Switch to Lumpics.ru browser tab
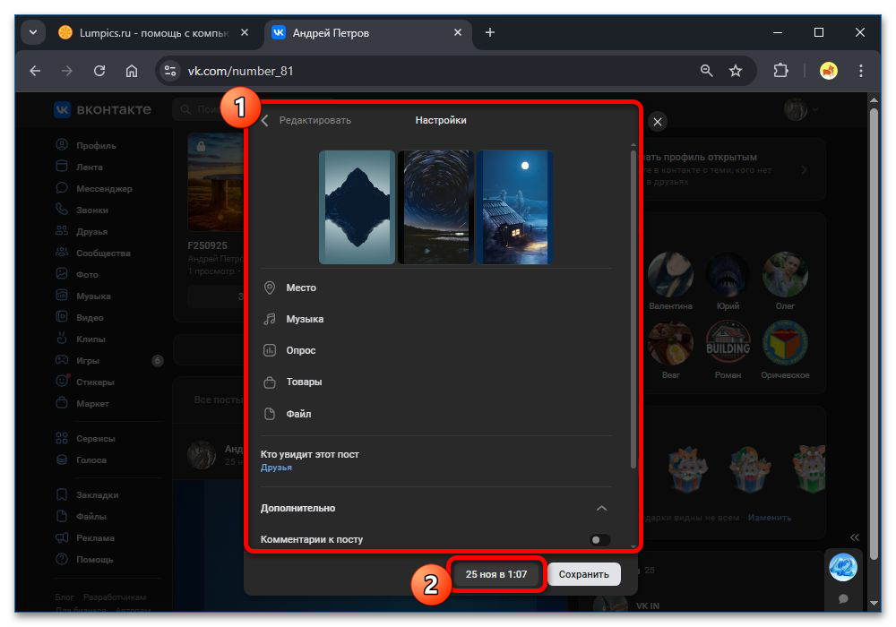The image size is (896, 627). tap(153, 33)
